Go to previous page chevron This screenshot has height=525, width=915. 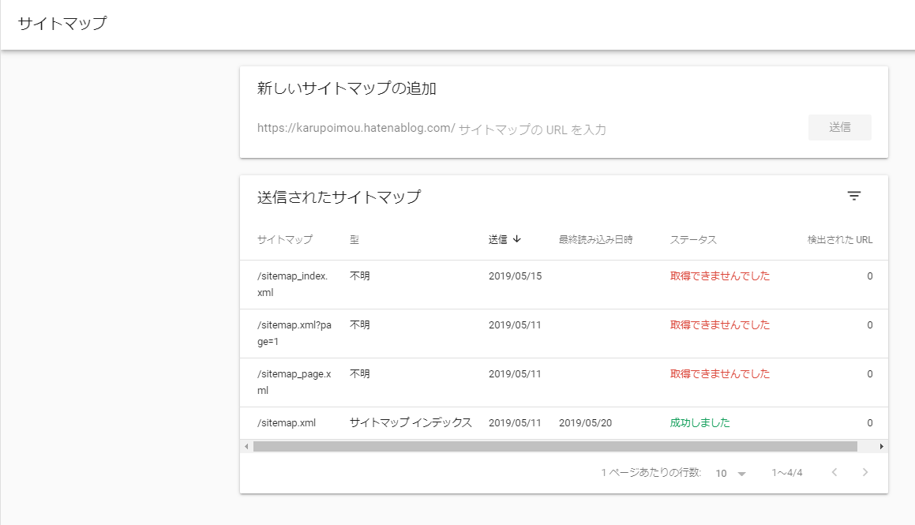pos(834,472)
